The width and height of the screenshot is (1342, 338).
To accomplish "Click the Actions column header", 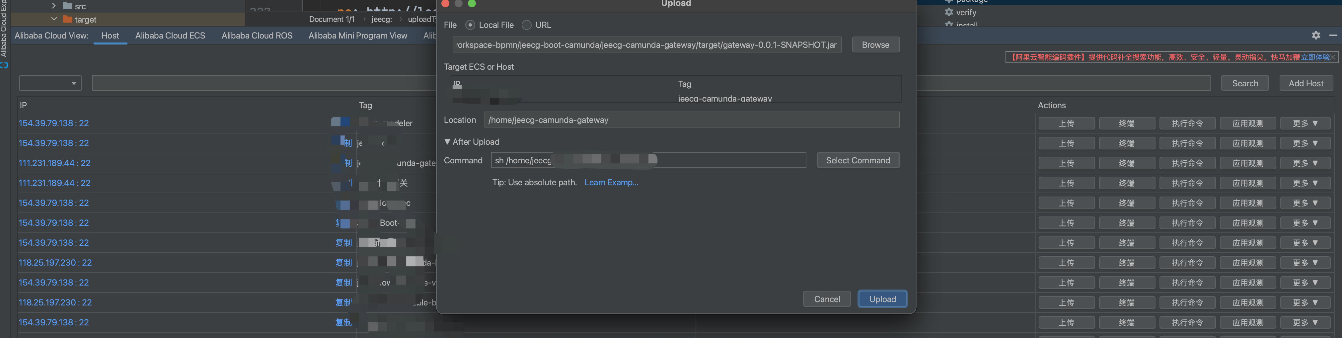I will click(x=1051, y=105).
